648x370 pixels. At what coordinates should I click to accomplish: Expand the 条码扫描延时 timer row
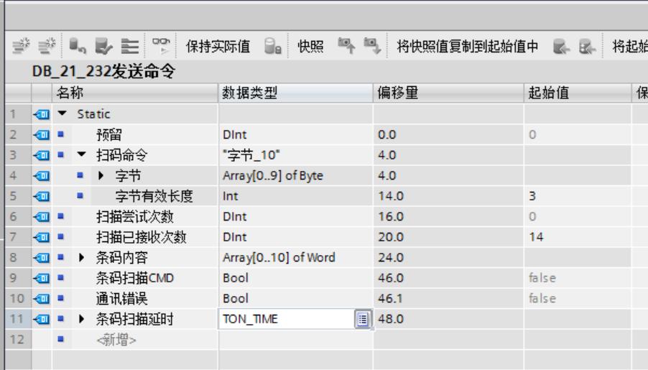(81, 319)
